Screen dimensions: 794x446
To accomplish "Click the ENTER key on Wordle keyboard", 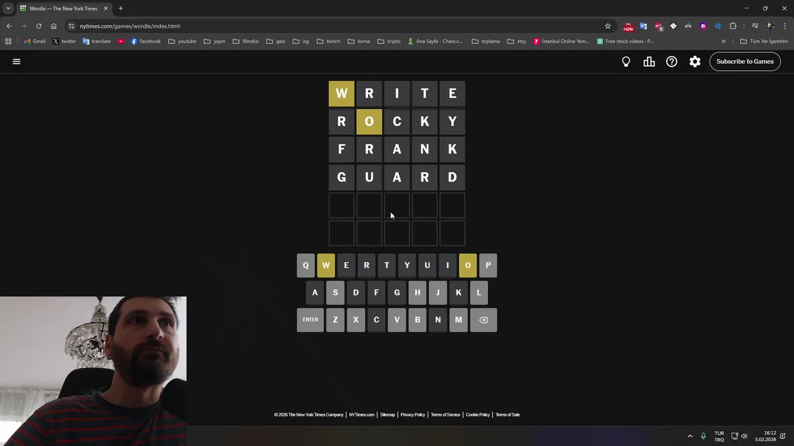I will coord(310,320).
